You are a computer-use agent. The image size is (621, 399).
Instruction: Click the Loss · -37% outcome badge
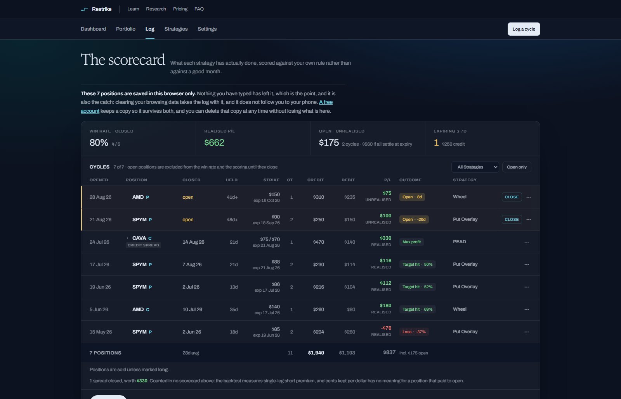414,332
